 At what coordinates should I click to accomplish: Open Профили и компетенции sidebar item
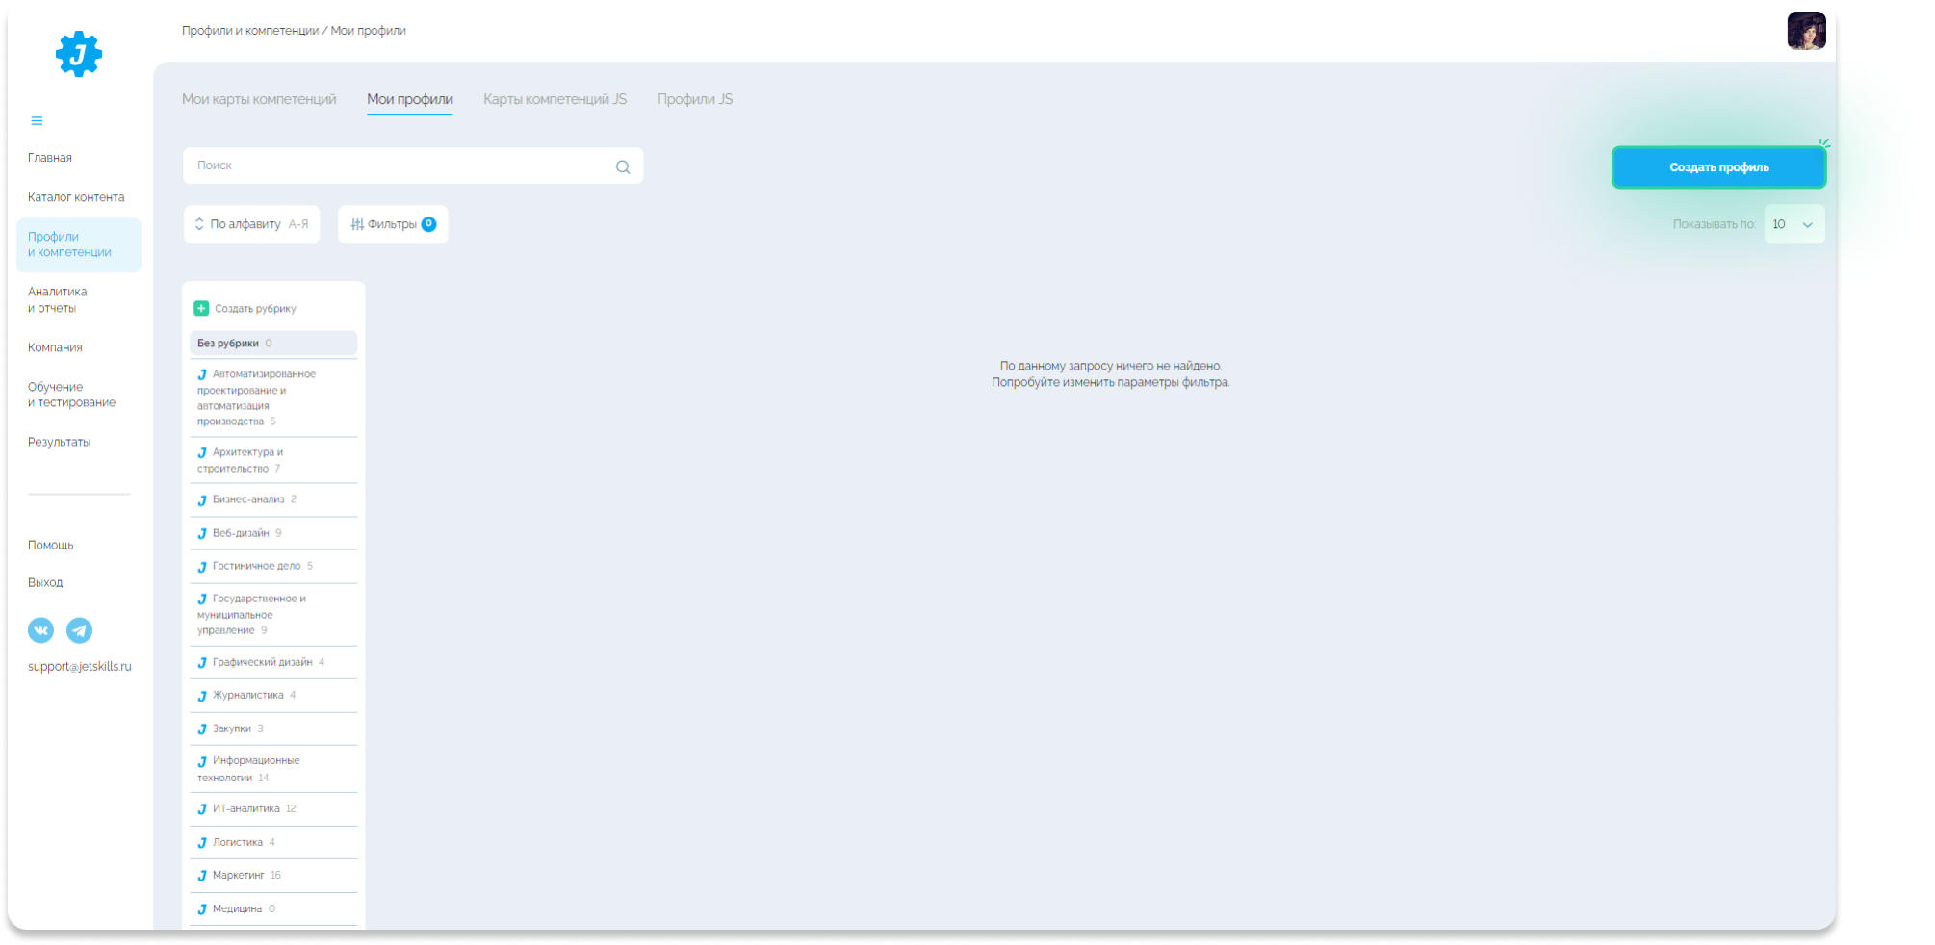[x=79, y=244]
